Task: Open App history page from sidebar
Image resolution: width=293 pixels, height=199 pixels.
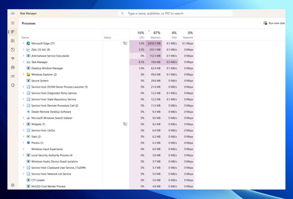Action: (x=13, y=50)
